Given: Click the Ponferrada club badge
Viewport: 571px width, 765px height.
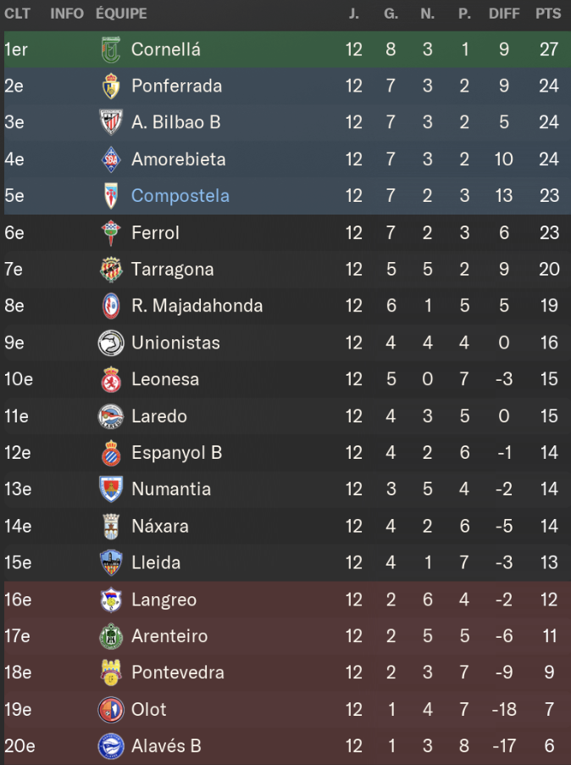Looking at the screenshot, I should tap(109, 86).
